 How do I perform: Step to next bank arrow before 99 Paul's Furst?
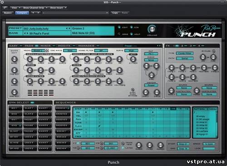(x=27, y=33)
